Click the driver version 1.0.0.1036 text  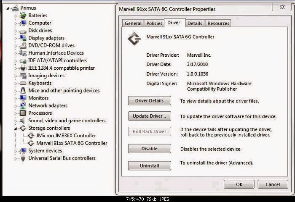pos(197,74)
